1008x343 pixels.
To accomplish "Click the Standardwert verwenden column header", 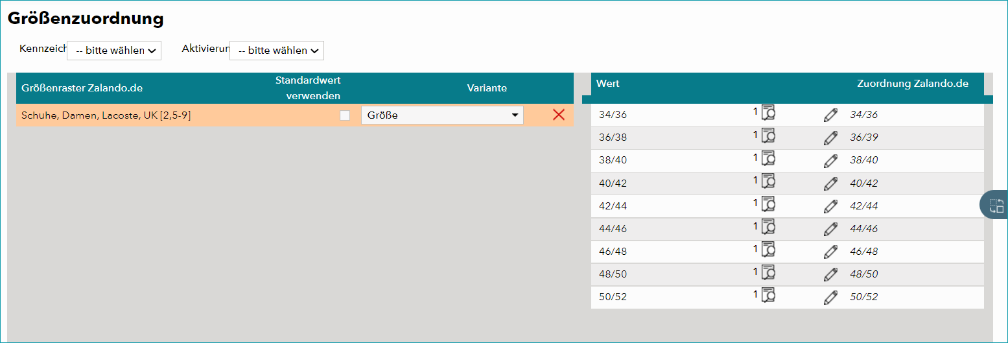I will click(308, 88).
